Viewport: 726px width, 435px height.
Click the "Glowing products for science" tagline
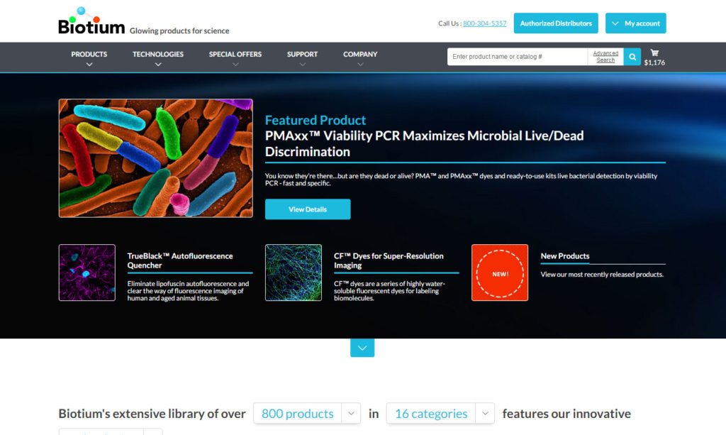tap(179, 31)
